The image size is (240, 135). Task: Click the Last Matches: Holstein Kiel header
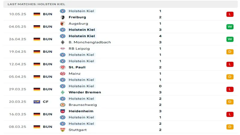pyautogui.click(x=36, y=4)
